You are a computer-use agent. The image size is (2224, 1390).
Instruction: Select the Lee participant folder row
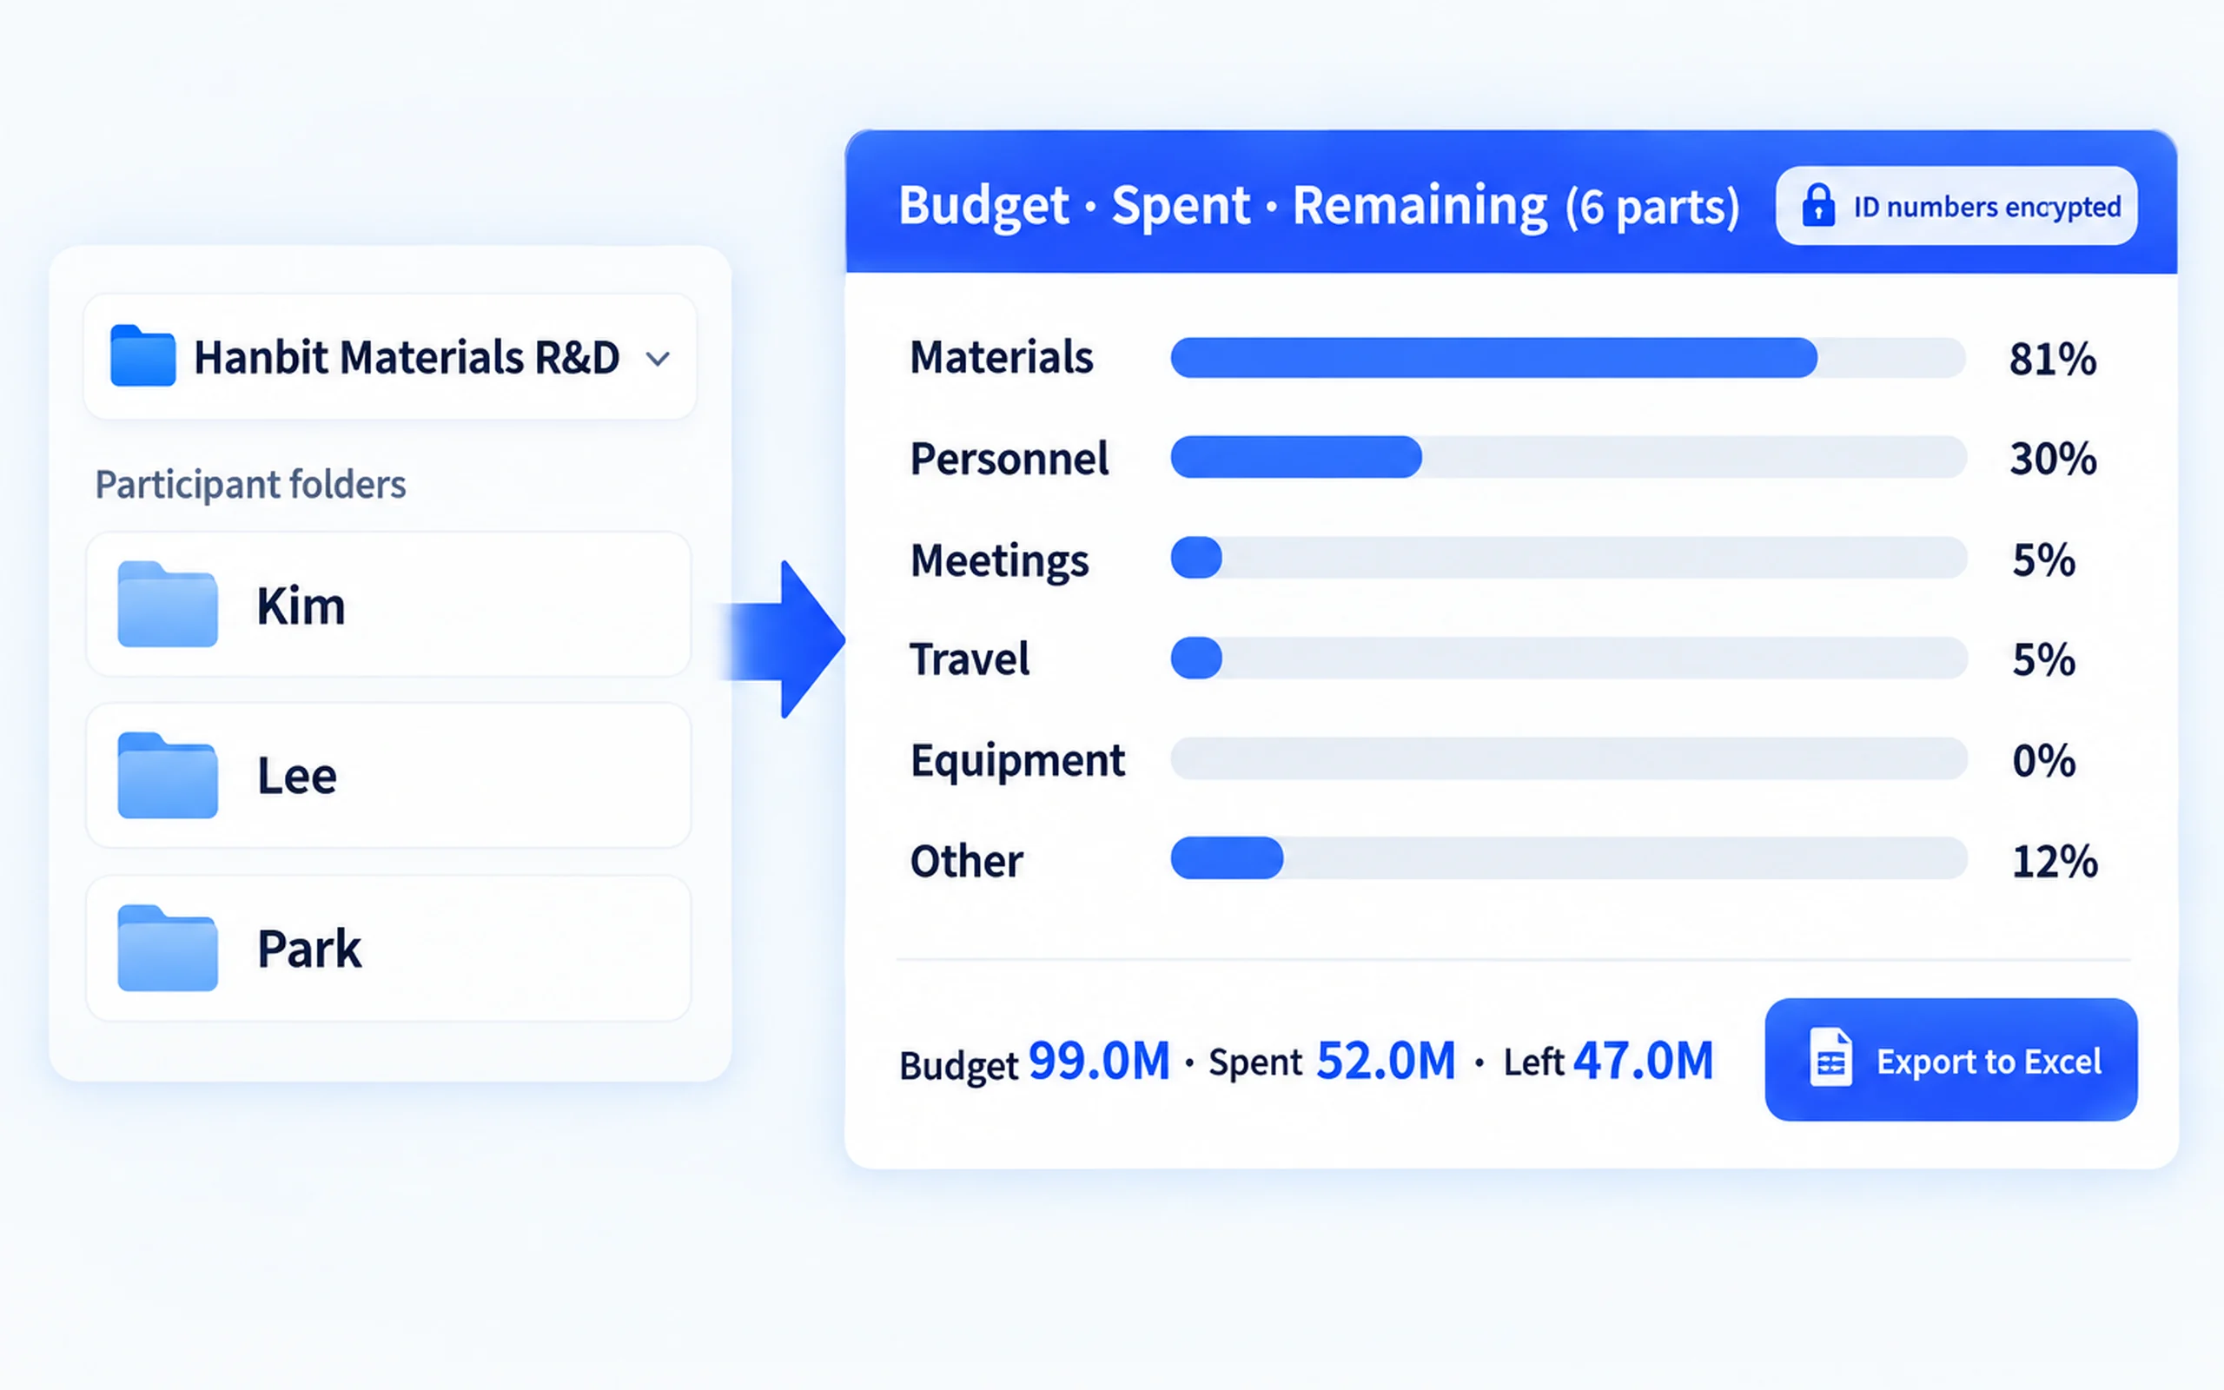[388, 775]
